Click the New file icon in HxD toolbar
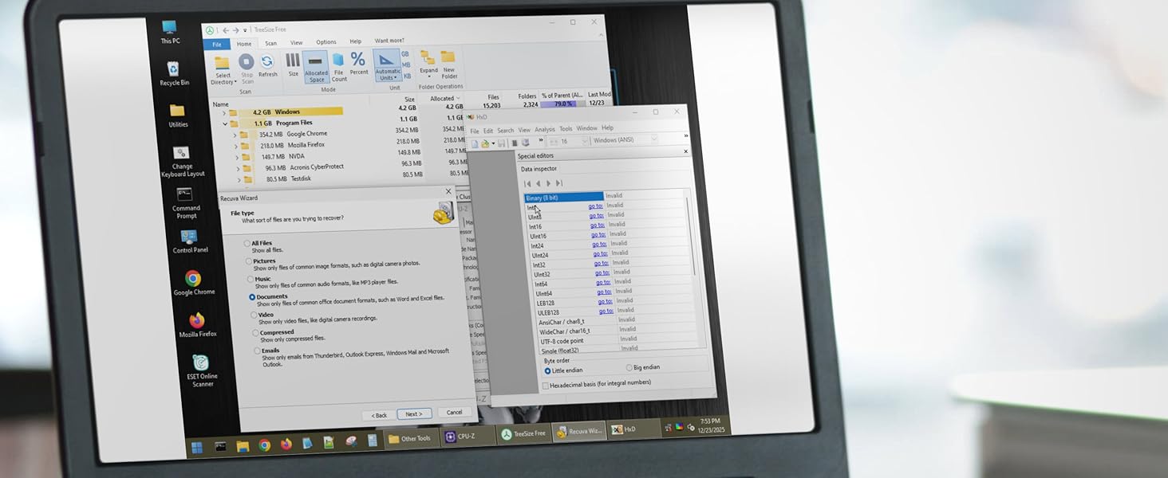Screen dimensions: 1168x478 pos(475,143)
